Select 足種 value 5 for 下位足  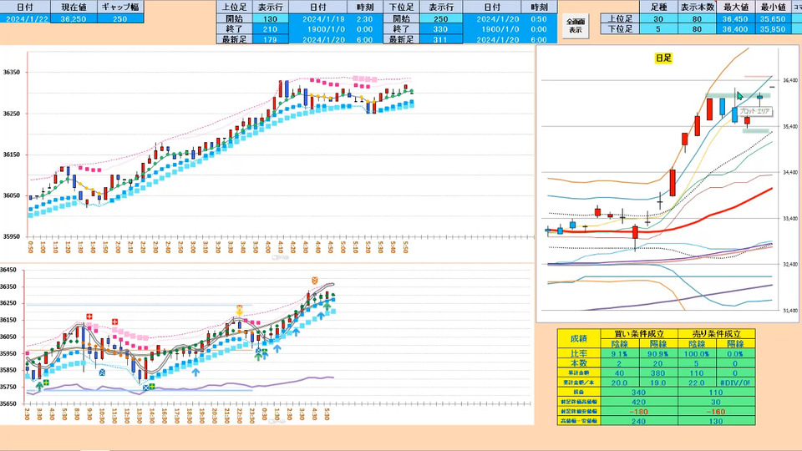tap(658, 29)
